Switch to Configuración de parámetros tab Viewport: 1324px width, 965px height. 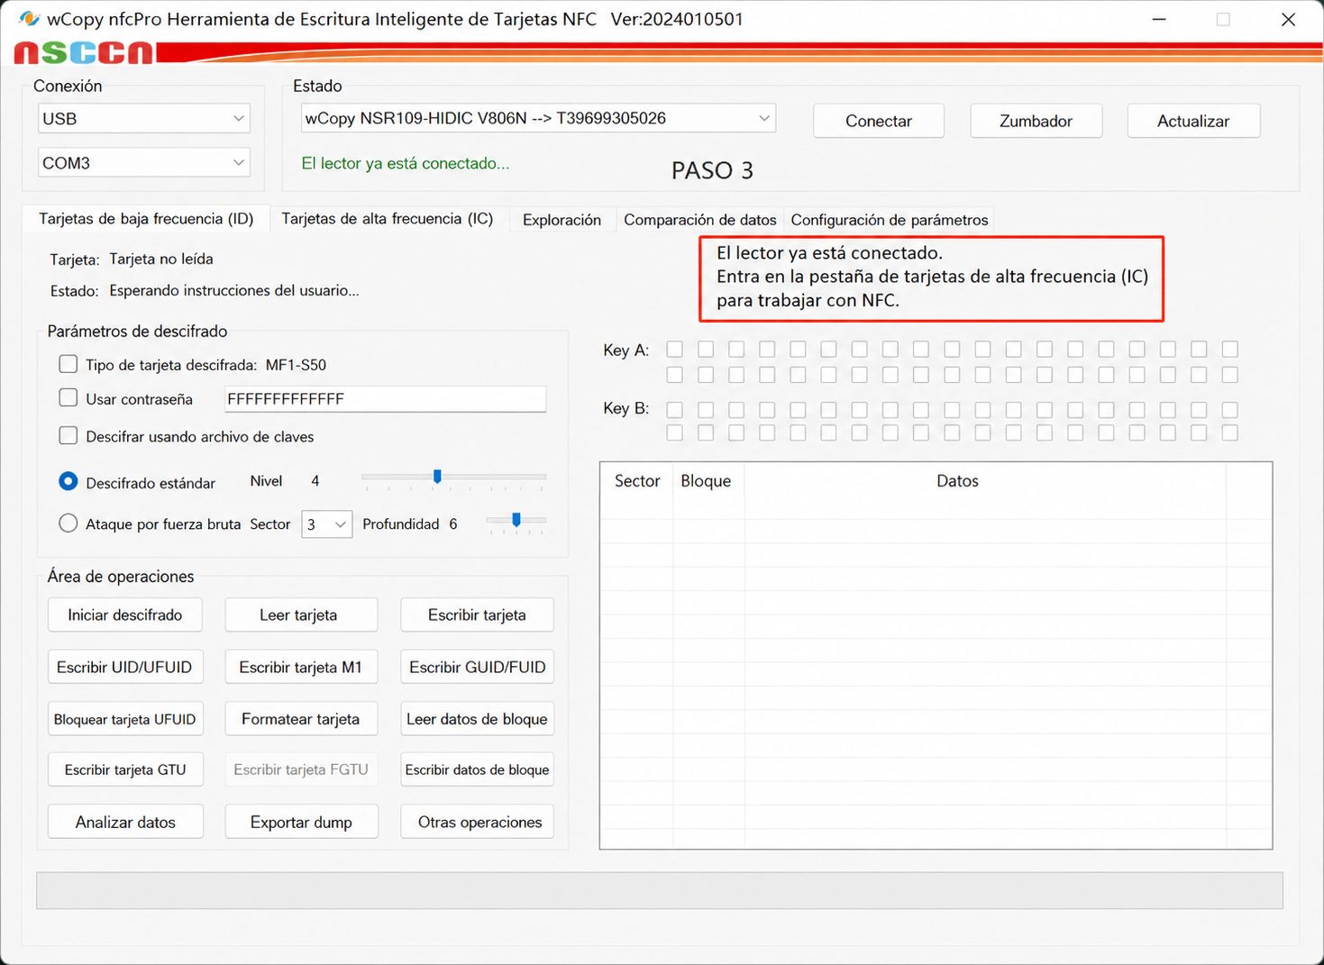coord(890,220)
